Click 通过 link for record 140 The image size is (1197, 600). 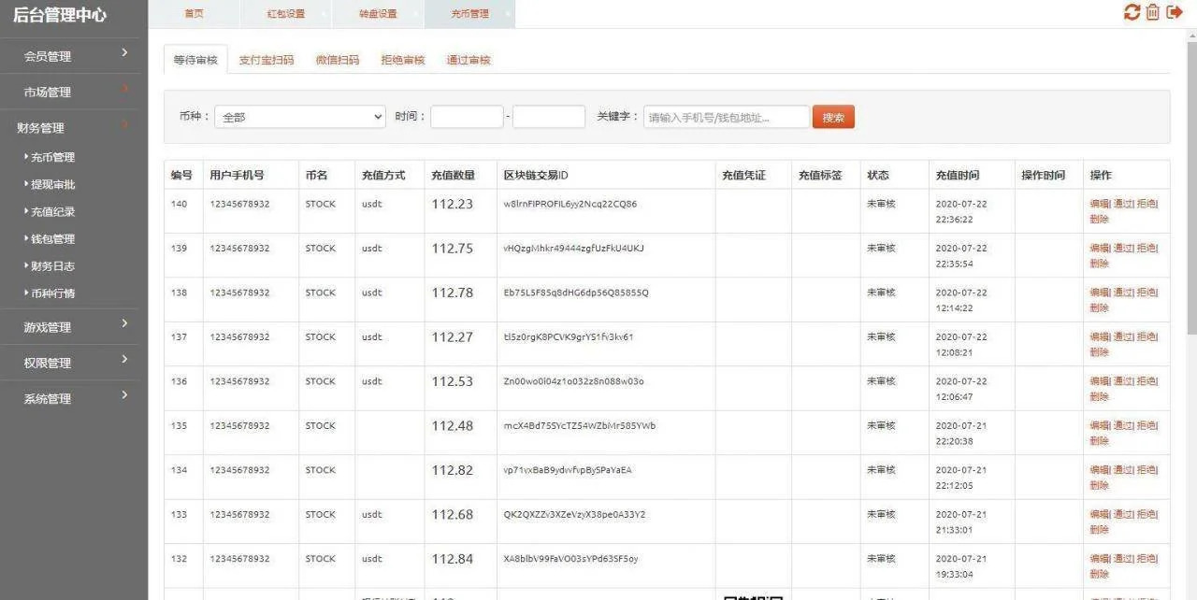pyautogui.click(x=1122, y=204)
